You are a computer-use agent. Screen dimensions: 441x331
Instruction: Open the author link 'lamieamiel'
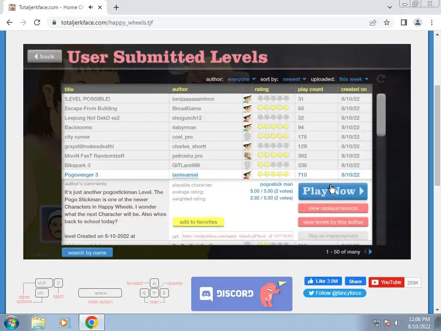[185, 175]
